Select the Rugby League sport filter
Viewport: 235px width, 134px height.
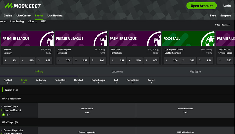(x=98, y=81)
